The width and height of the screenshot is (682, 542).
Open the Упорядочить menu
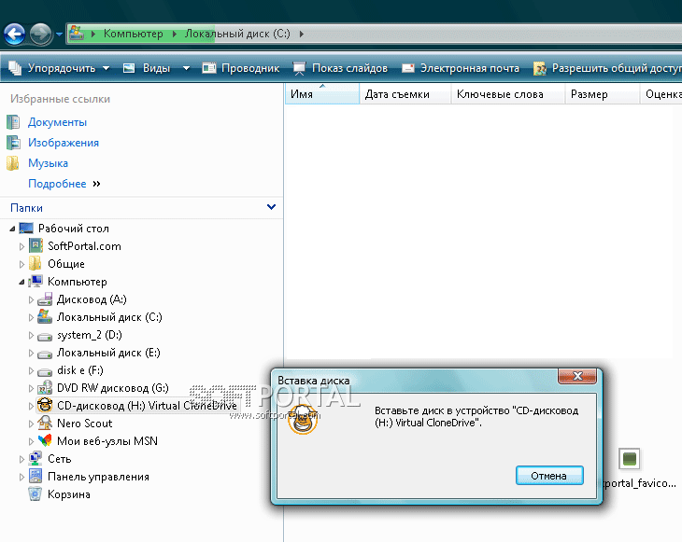click(62, 68)
